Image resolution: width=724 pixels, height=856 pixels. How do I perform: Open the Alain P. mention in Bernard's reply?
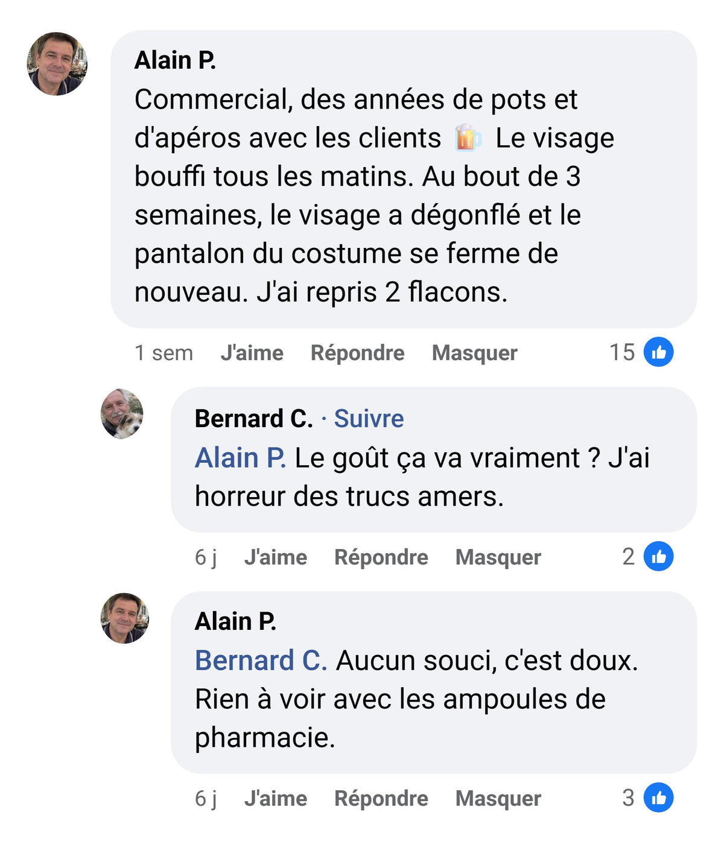click(x=240, y=458)
